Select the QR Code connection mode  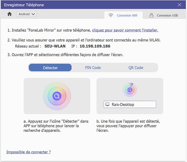136,67
